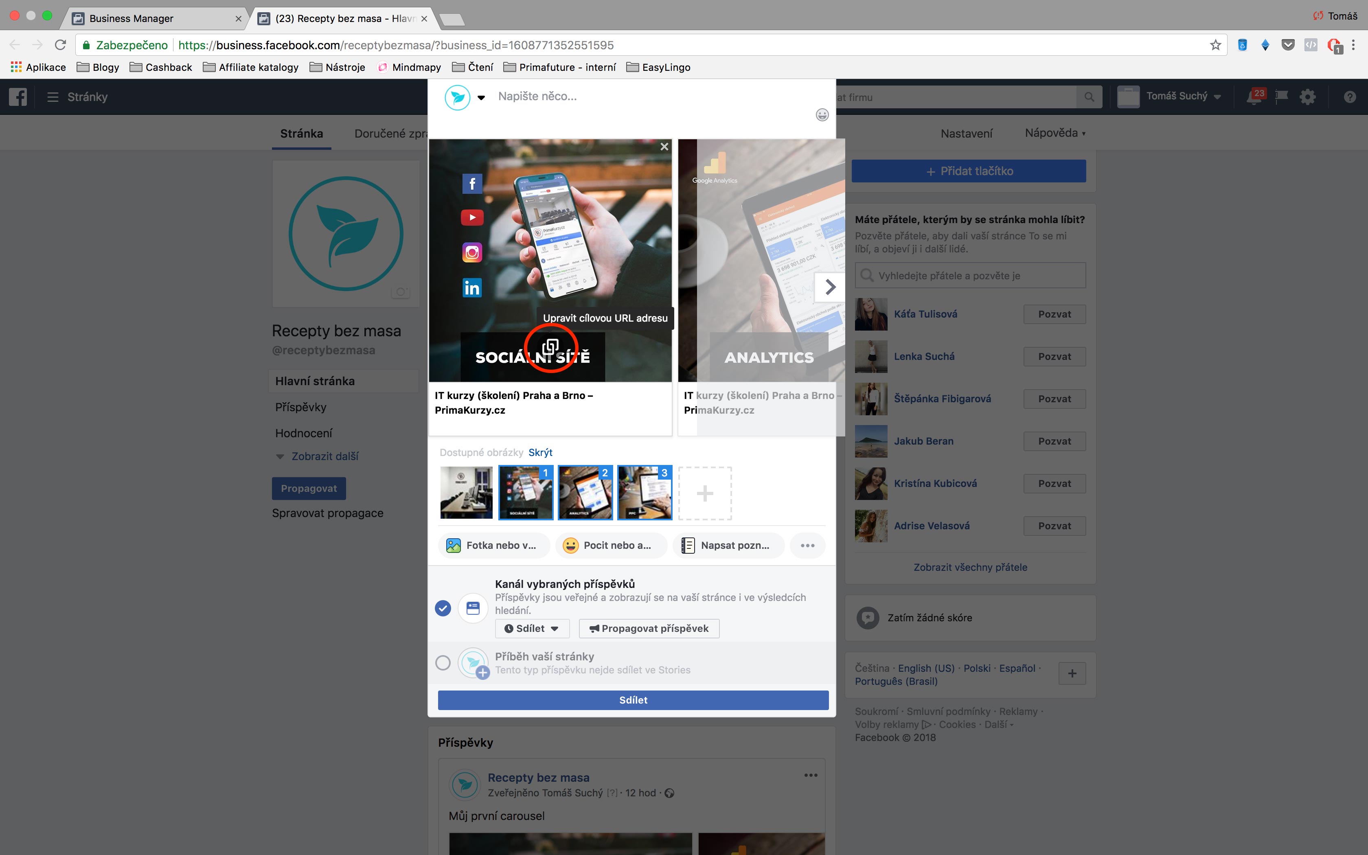
Task: Open Doručené zprávy tab
Action: pos(390,134)
